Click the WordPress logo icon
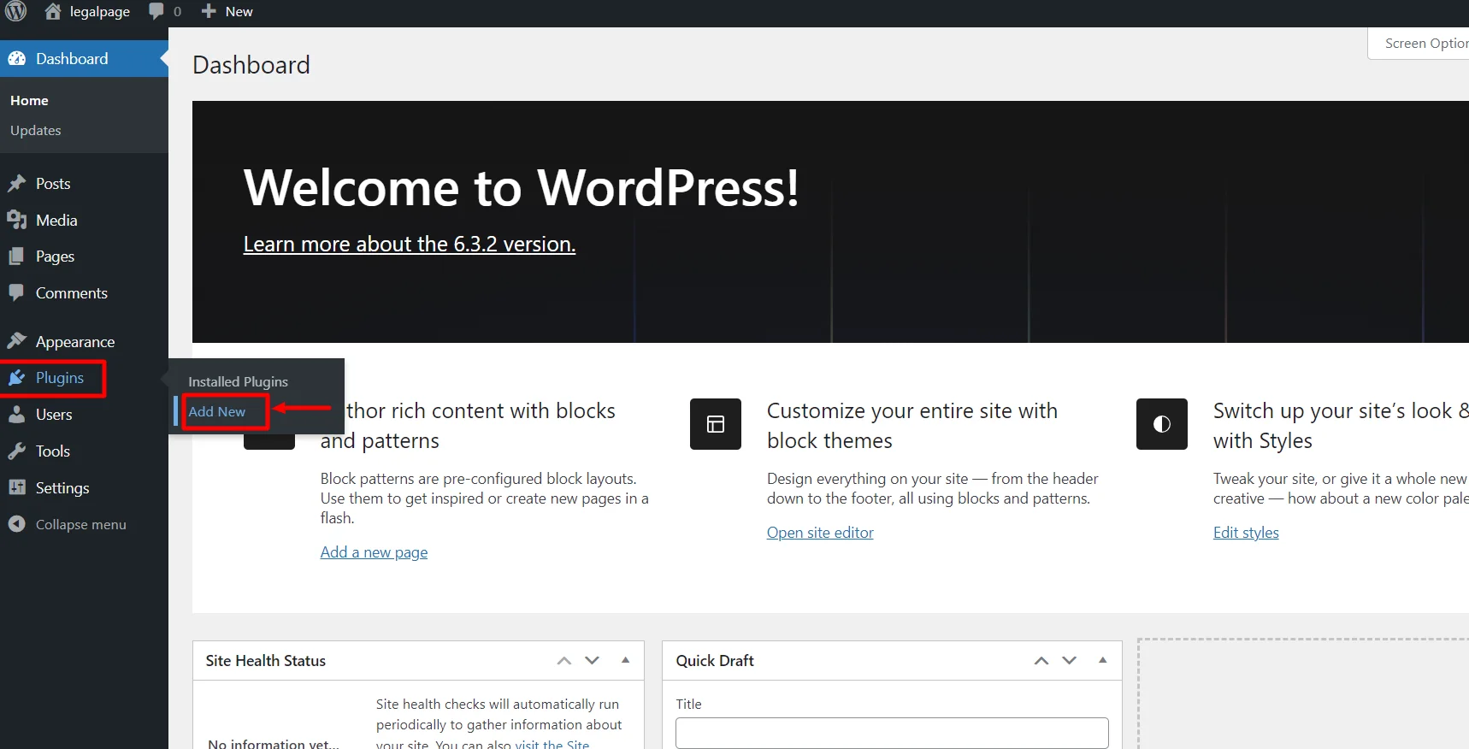The image size is (1469, 749). pos(16,11)
